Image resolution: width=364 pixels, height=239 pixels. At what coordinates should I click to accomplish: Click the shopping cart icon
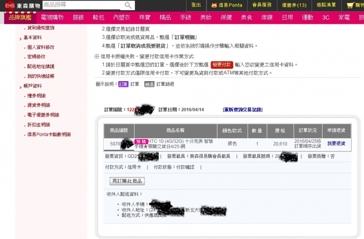click(x=350, y=5)
